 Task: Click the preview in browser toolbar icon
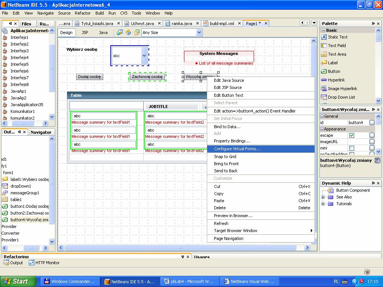pos(119,33)
